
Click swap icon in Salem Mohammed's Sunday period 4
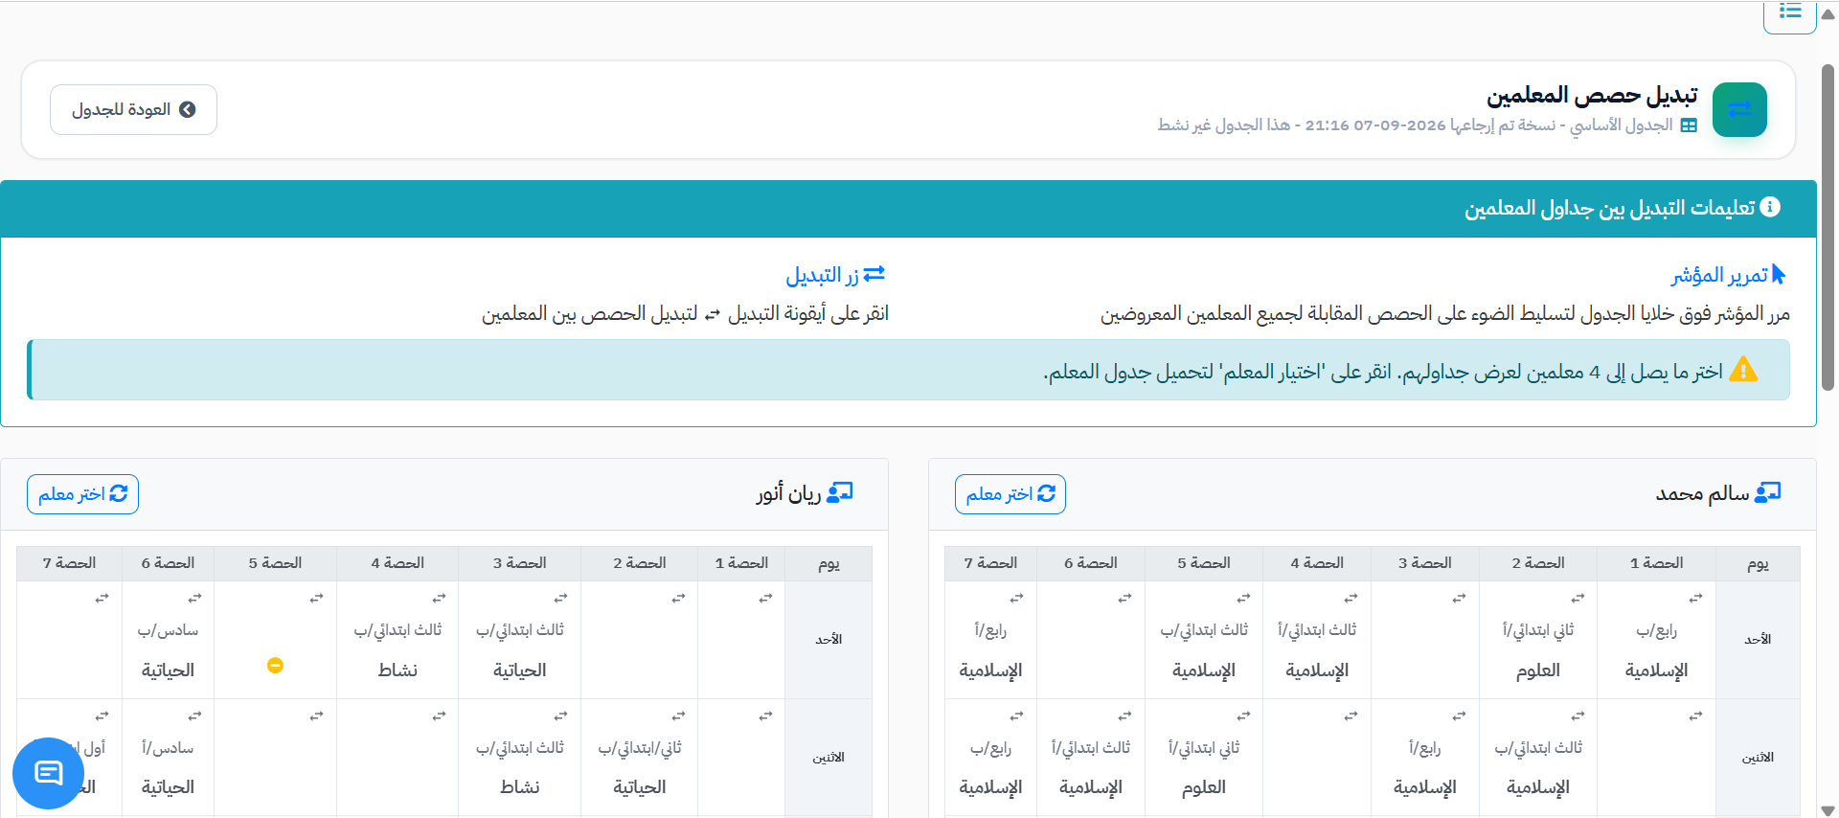1351,599
